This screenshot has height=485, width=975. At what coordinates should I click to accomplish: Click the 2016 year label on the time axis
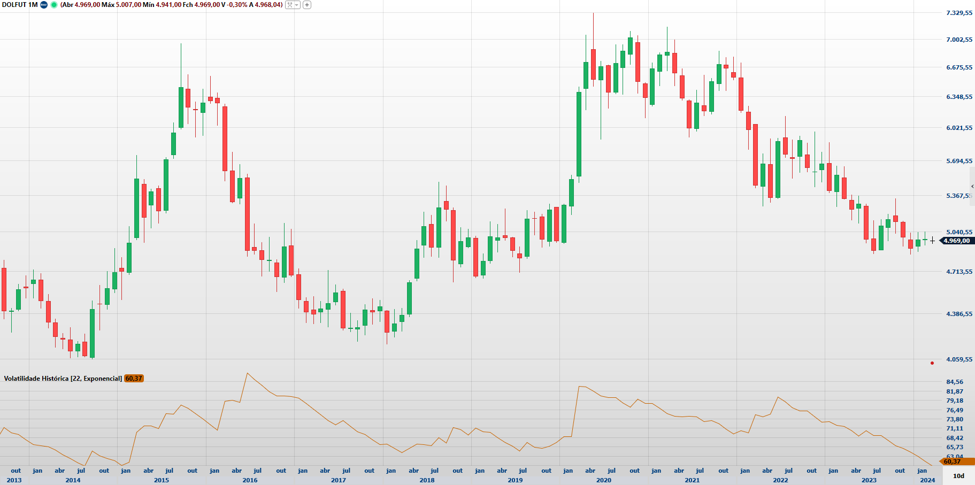[x=250, y=480]
